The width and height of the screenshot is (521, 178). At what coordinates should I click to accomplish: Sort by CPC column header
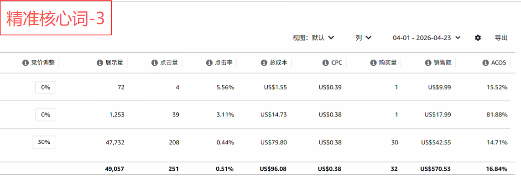pyautogui.click(x=336, y=63)
